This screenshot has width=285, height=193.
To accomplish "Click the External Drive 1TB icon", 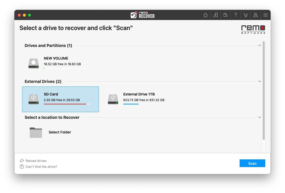I will click(113, 99).
